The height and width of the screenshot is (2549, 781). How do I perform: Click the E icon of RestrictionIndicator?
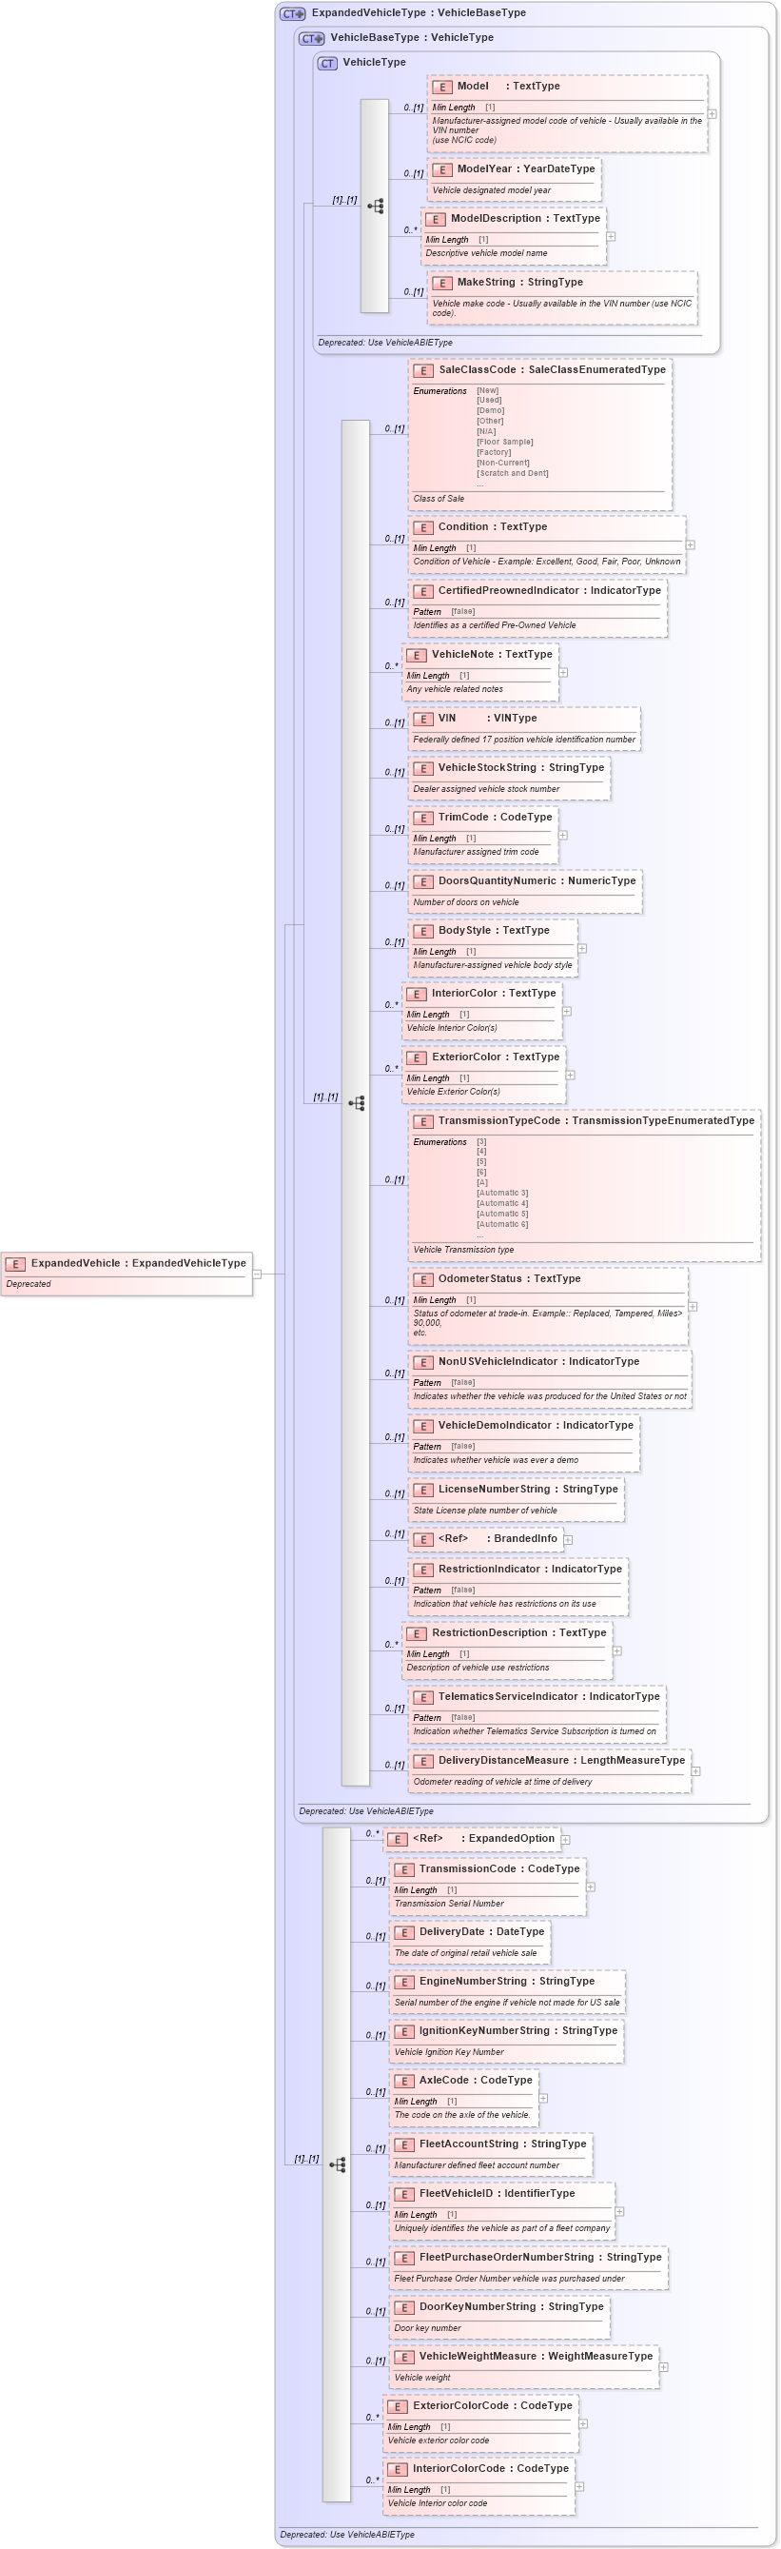click(423, 1570)
